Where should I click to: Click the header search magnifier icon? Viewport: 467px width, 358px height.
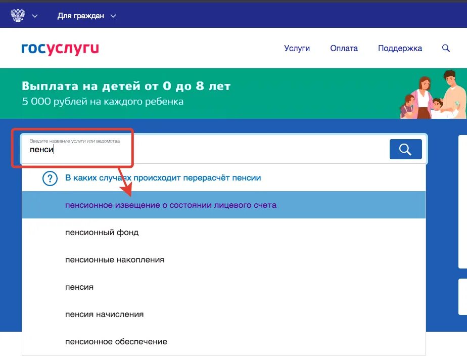coord(446,48)
